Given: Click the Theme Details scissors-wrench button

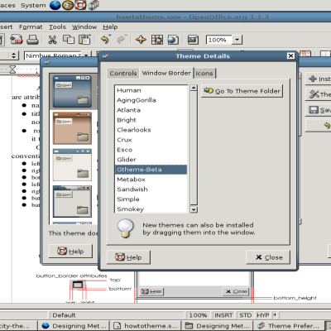Looking at the screenshot, I should coord(319,94).
